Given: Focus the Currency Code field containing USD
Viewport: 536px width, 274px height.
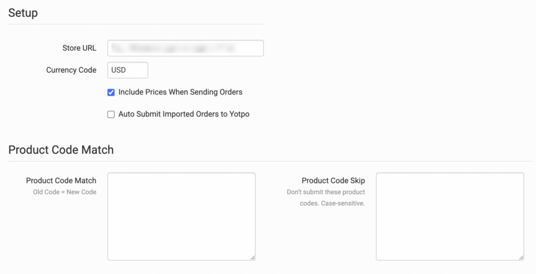Looking at the screenshot, I should [128, 70].
